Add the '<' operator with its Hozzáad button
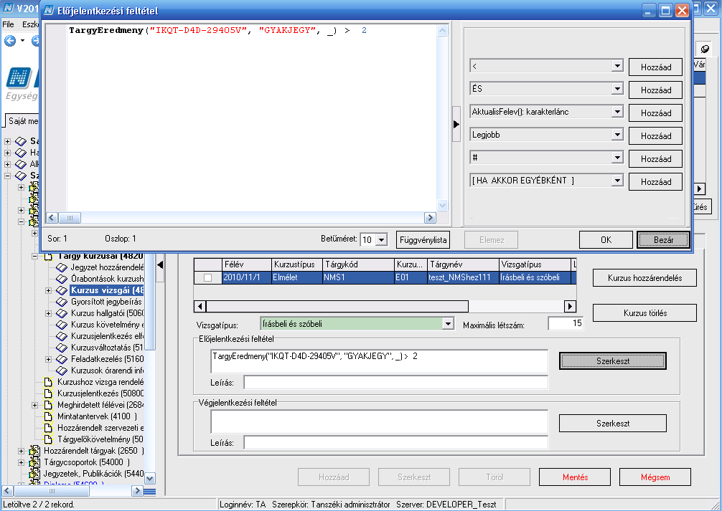722x511 pixels. [x=655, y=67]
